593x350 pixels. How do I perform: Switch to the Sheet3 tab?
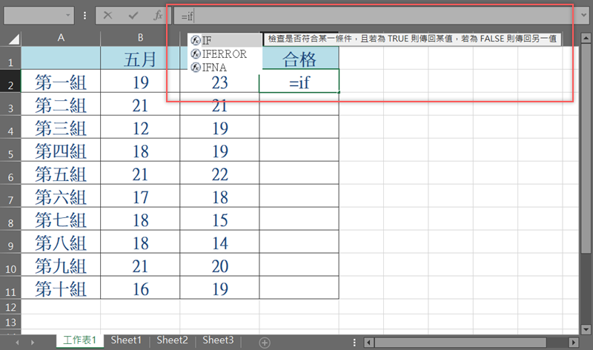(218, 340)
